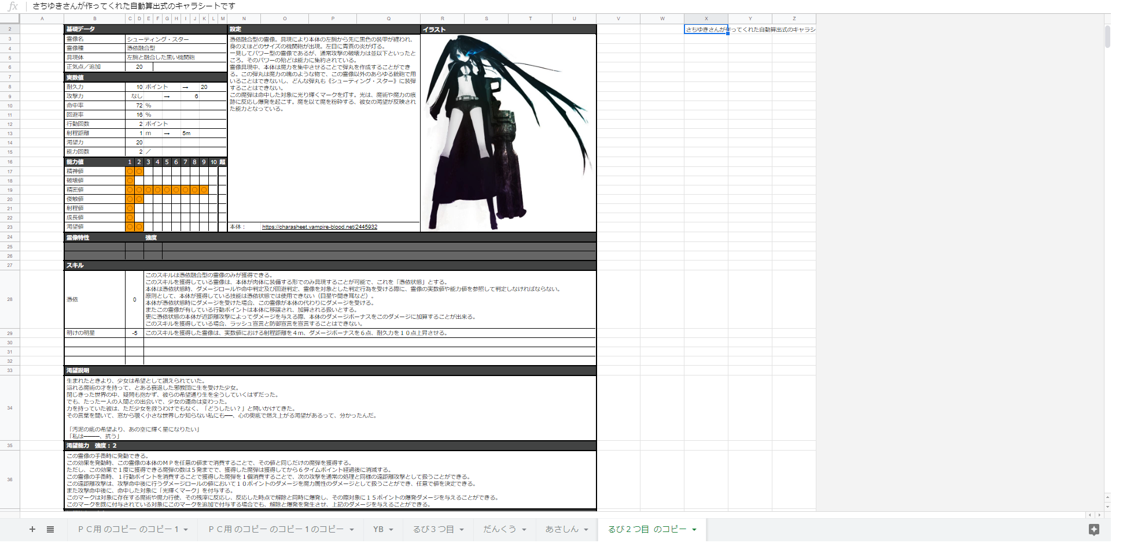Click the "-5" cost cell for 明けの明星
1123x543 pixels.
coord(134,333)
